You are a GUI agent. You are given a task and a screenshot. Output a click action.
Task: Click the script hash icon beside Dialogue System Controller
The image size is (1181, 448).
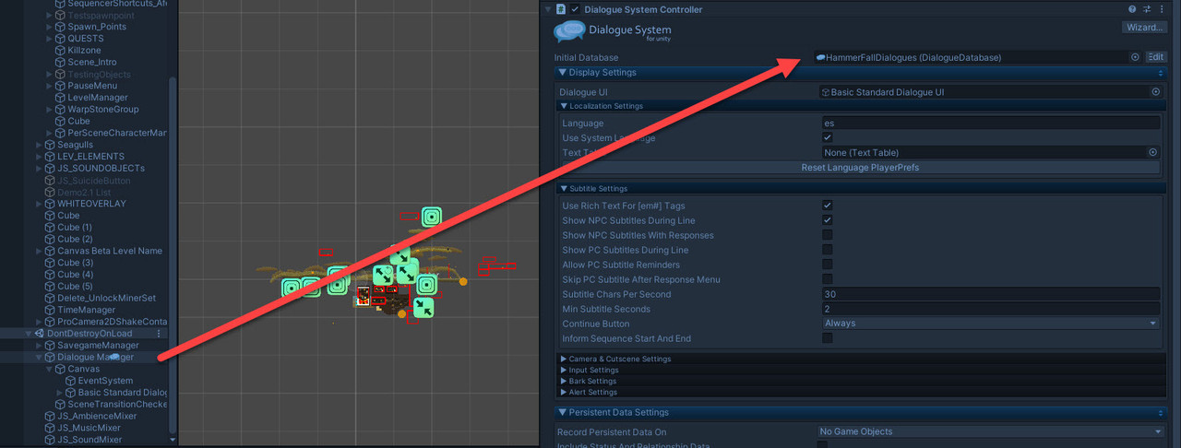(x=561, y=9)
